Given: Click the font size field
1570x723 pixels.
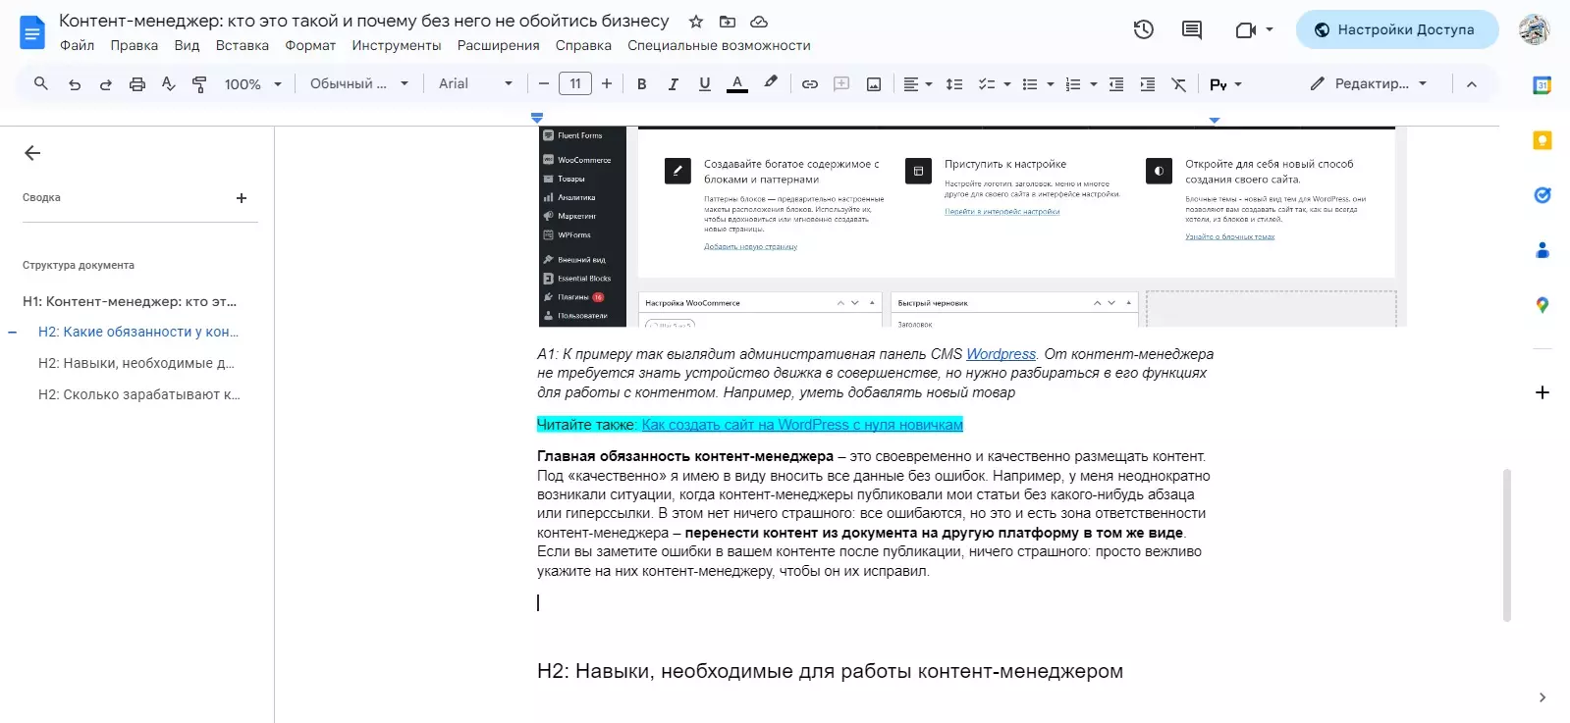Looking at the screenshot, I should [x=575, y=84].
